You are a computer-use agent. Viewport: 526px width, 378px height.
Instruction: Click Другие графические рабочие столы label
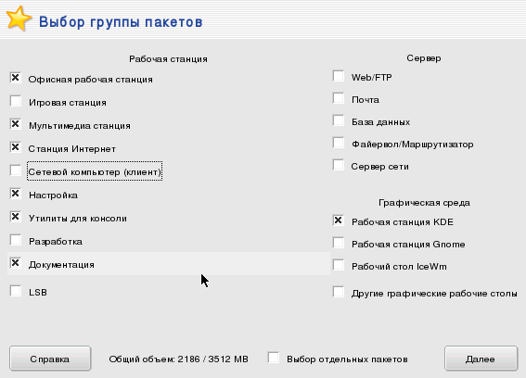pos(434,294)
